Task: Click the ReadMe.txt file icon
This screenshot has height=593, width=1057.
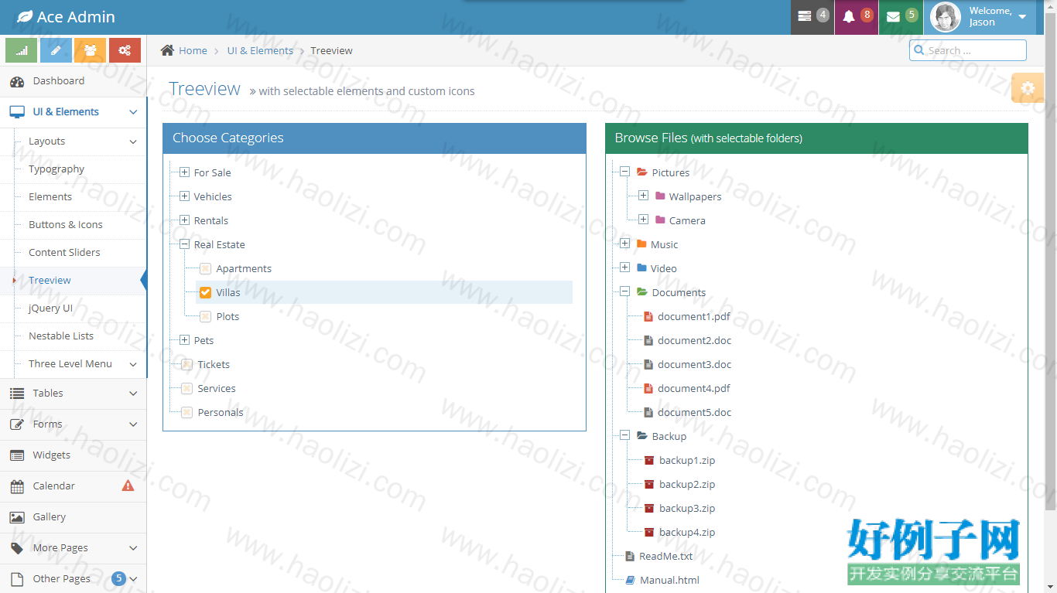Action: pos(630,556)
